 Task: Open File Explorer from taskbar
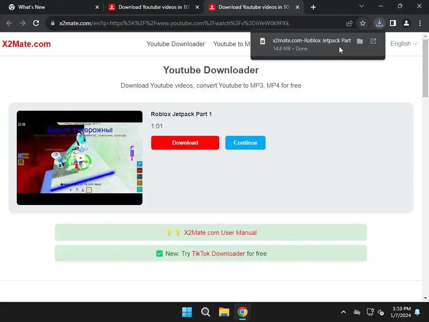[224, 312]
